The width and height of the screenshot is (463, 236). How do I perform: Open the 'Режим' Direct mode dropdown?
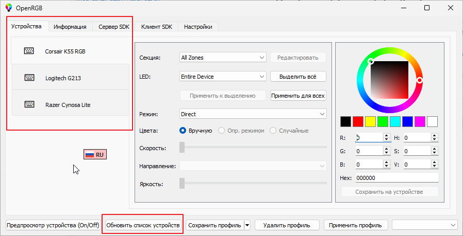(x=253, y=114)
